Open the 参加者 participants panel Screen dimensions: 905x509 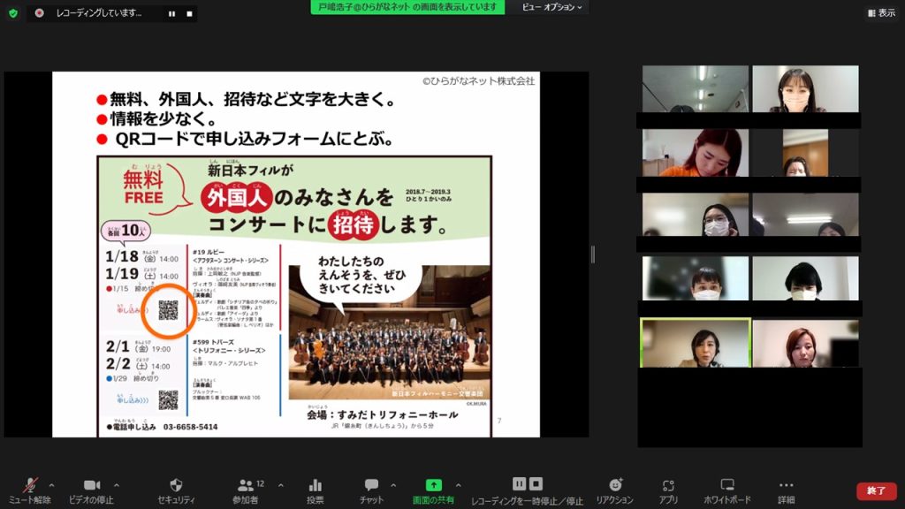tap(246, 491)
